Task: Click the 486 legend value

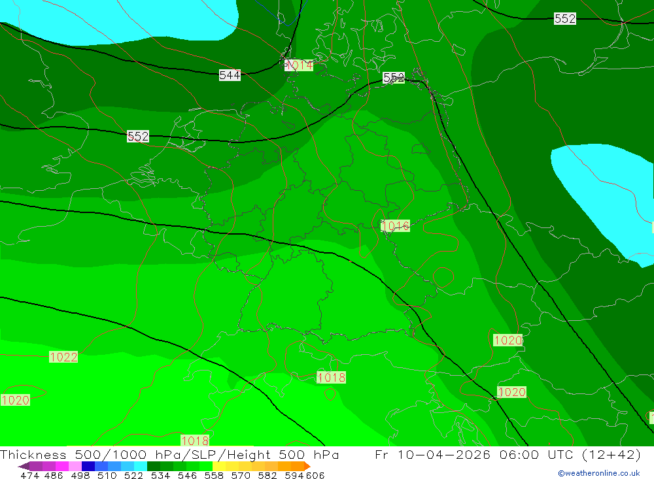Action: coord(54,475)
